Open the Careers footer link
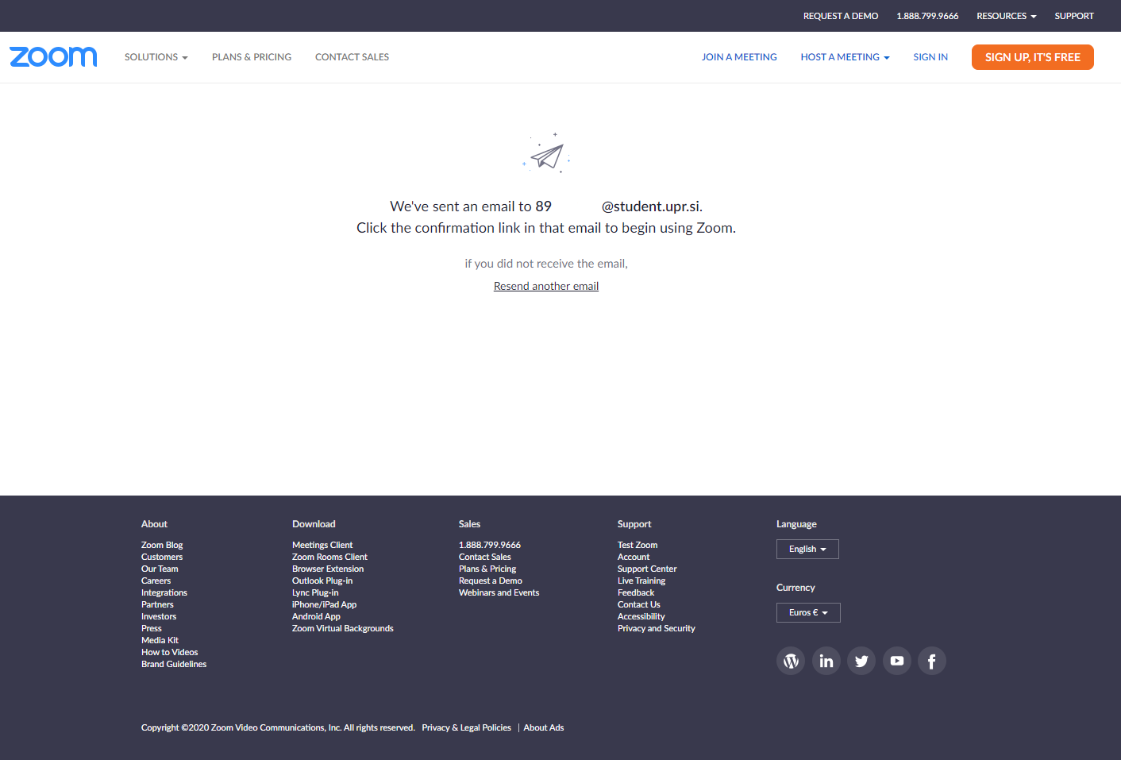This screenshot has height=760, width=1121. point(156,581)
